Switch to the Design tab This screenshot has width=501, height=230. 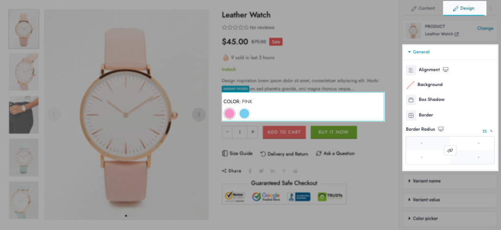pyautogui.click(x=464, y=8)
